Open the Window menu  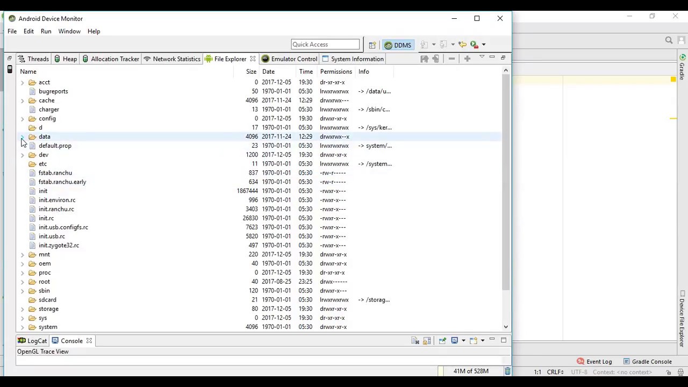click(x=69, y=31)
